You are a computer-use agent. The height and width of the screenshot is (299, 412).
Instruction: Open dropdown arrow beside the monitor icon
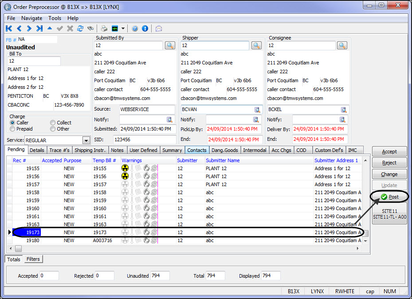[x=123, y=28]
